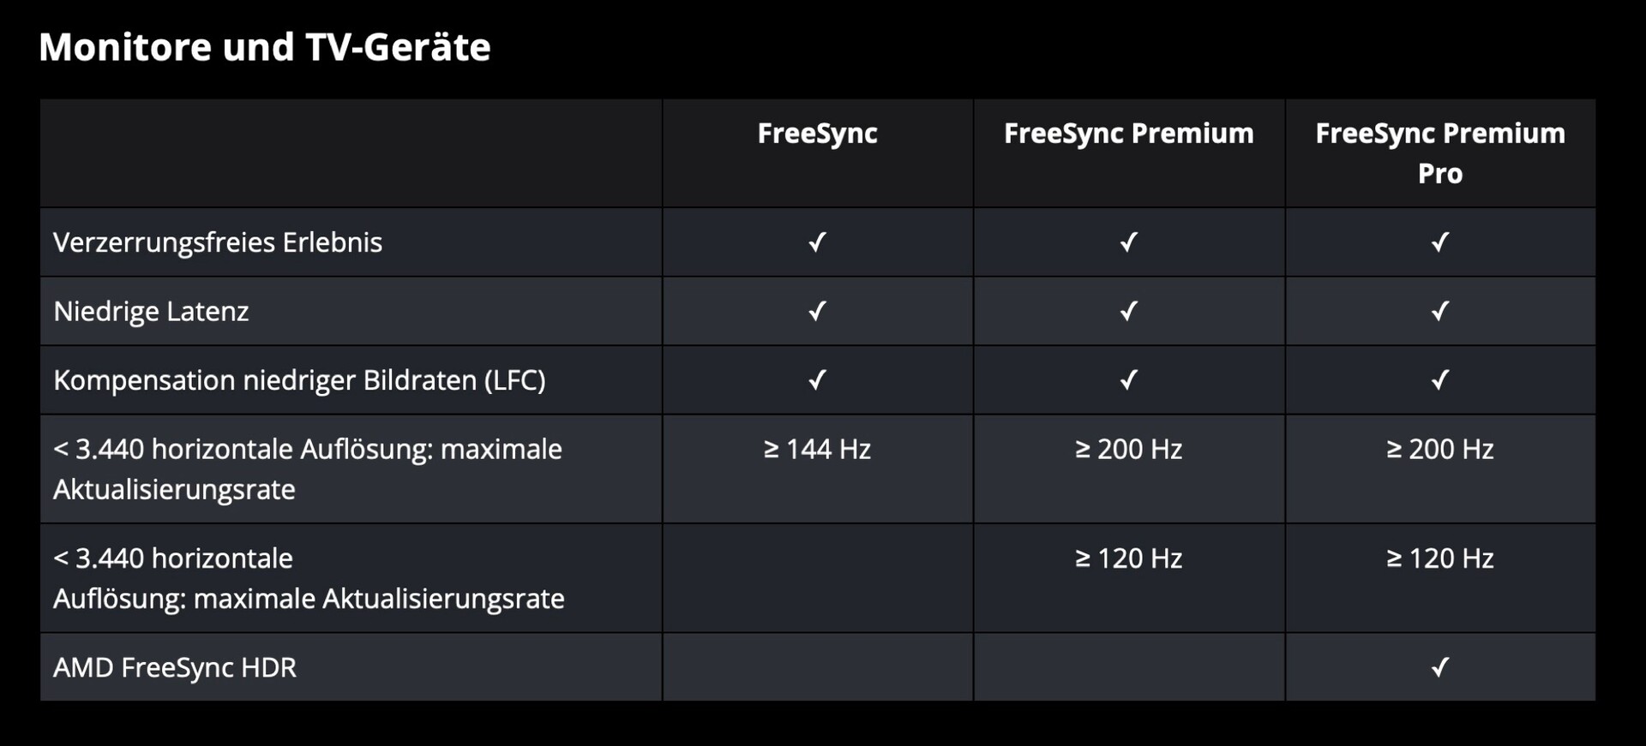Select the FreeSync column header
The image size is (1646, 746).
point(817,134)
